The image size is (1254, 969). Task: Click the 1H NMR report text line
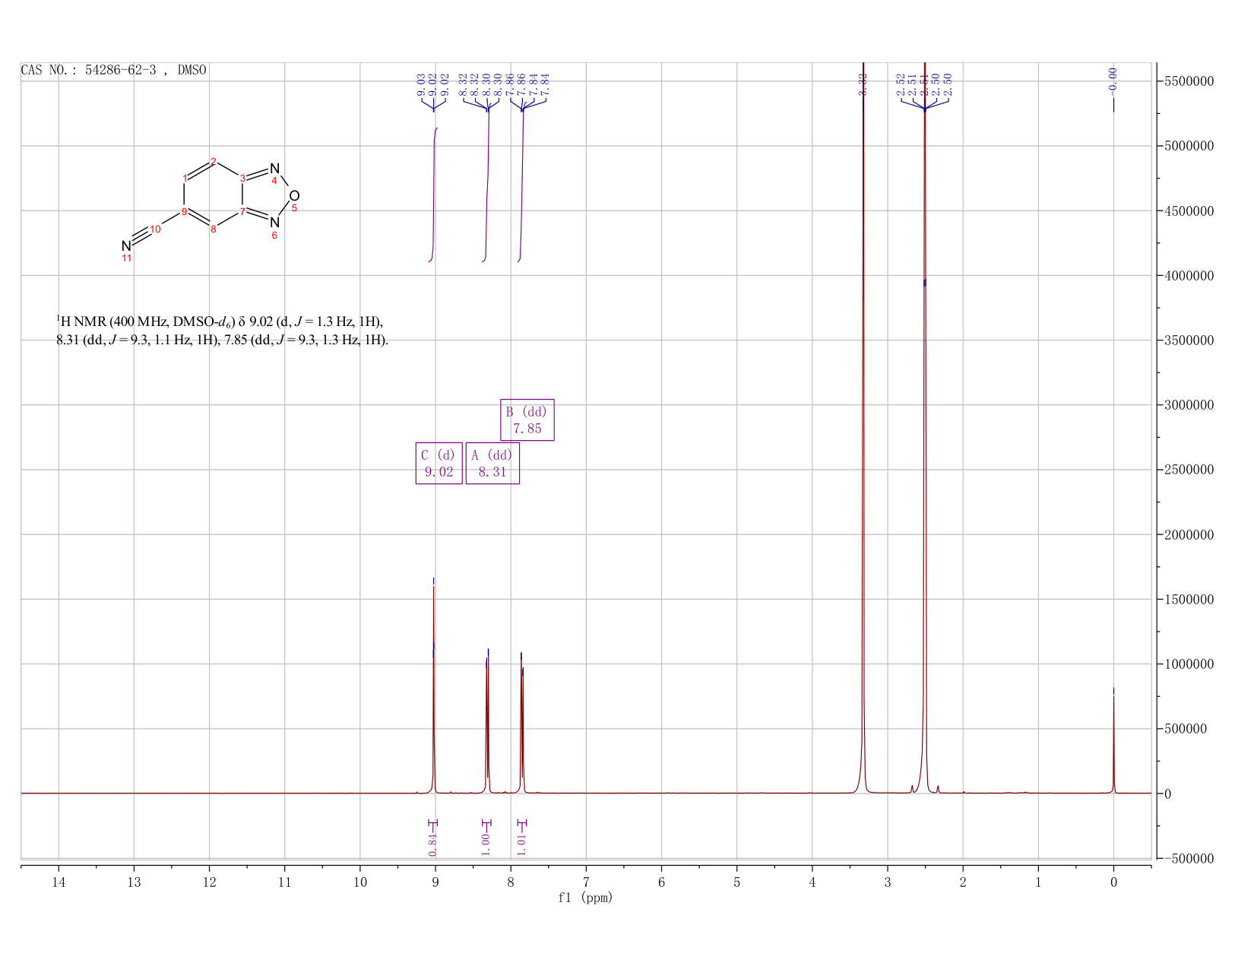(222, 331)
